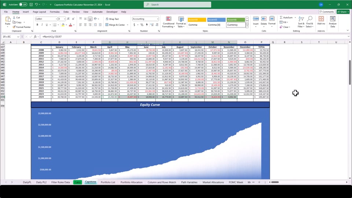Viewport: 352px width, 198px height.
Task: Open the Developer ribbon tab
Action: point(112,12)
